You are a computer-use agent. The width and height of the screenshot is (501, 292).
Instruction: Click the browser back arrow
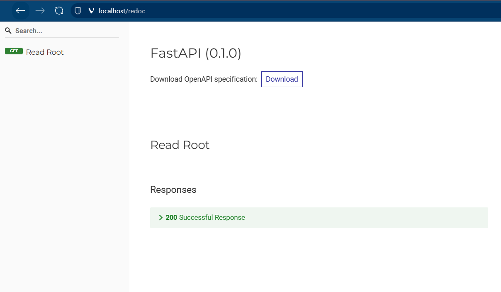(20, 11)
